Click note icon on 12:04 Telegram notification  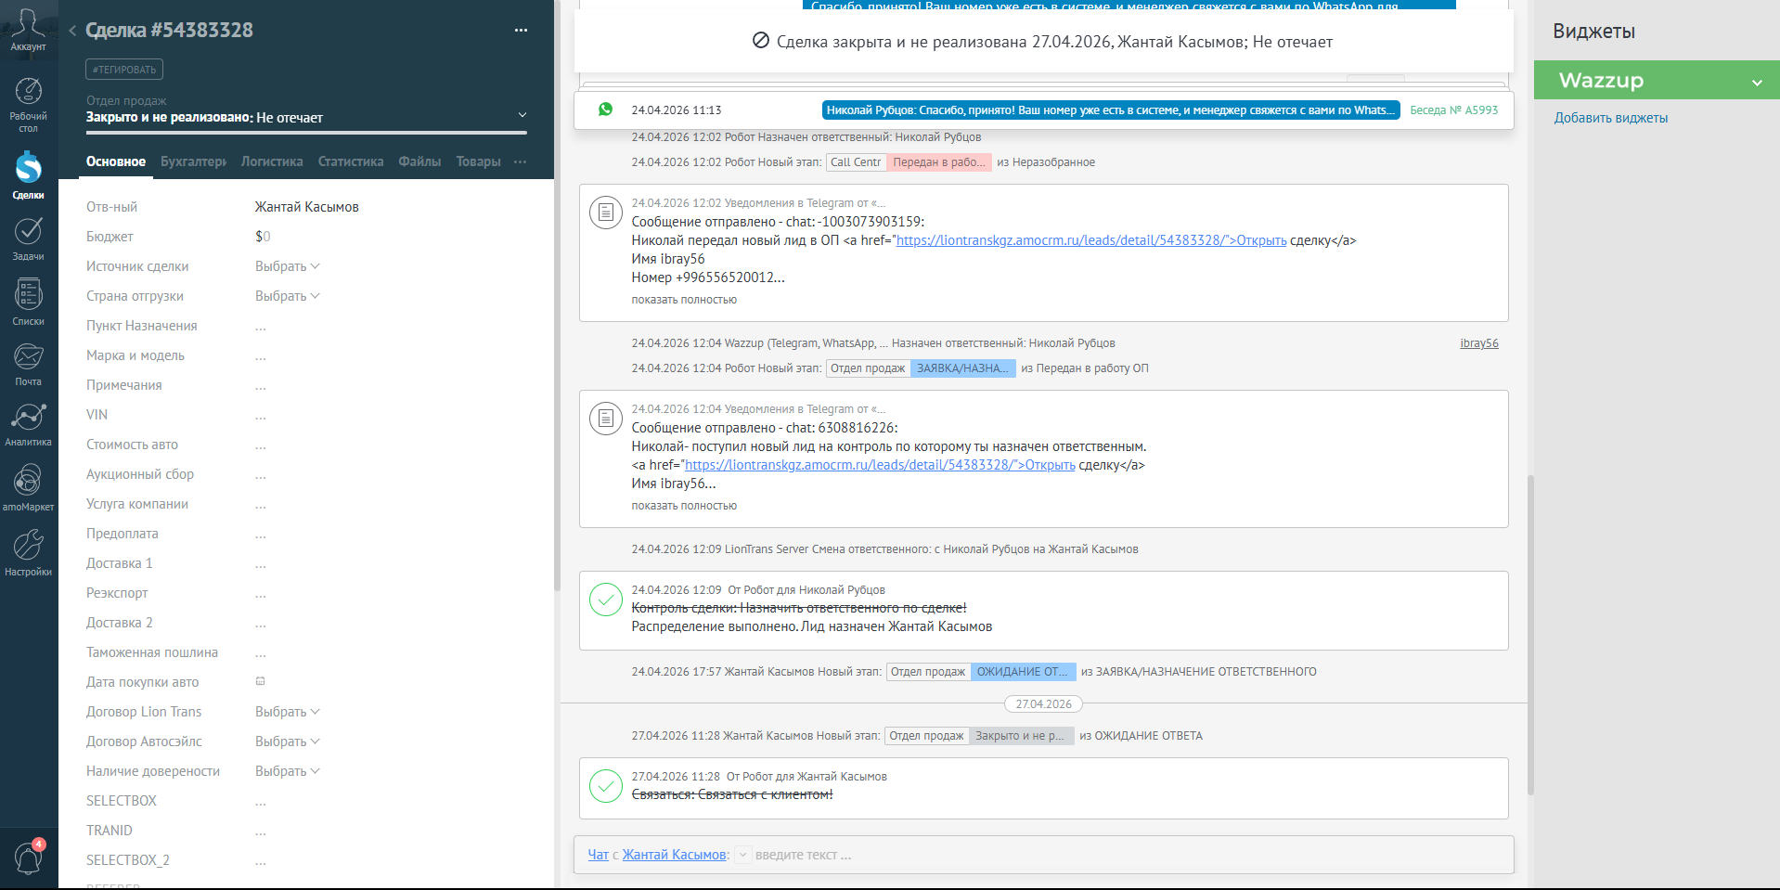pos(606,419)
